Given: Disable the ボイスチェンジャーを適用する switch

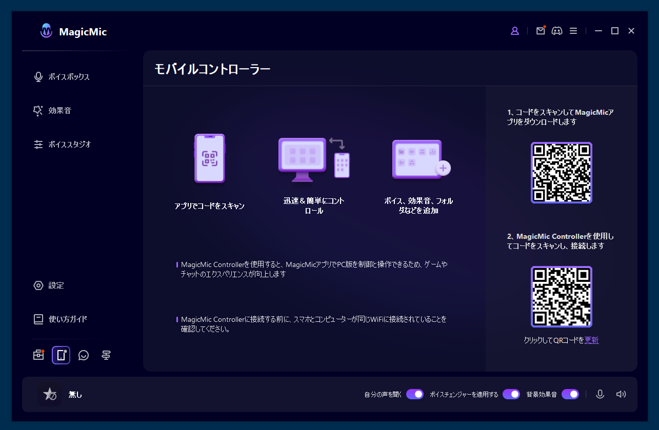Looking at the screenshot, I should point(511,394).
